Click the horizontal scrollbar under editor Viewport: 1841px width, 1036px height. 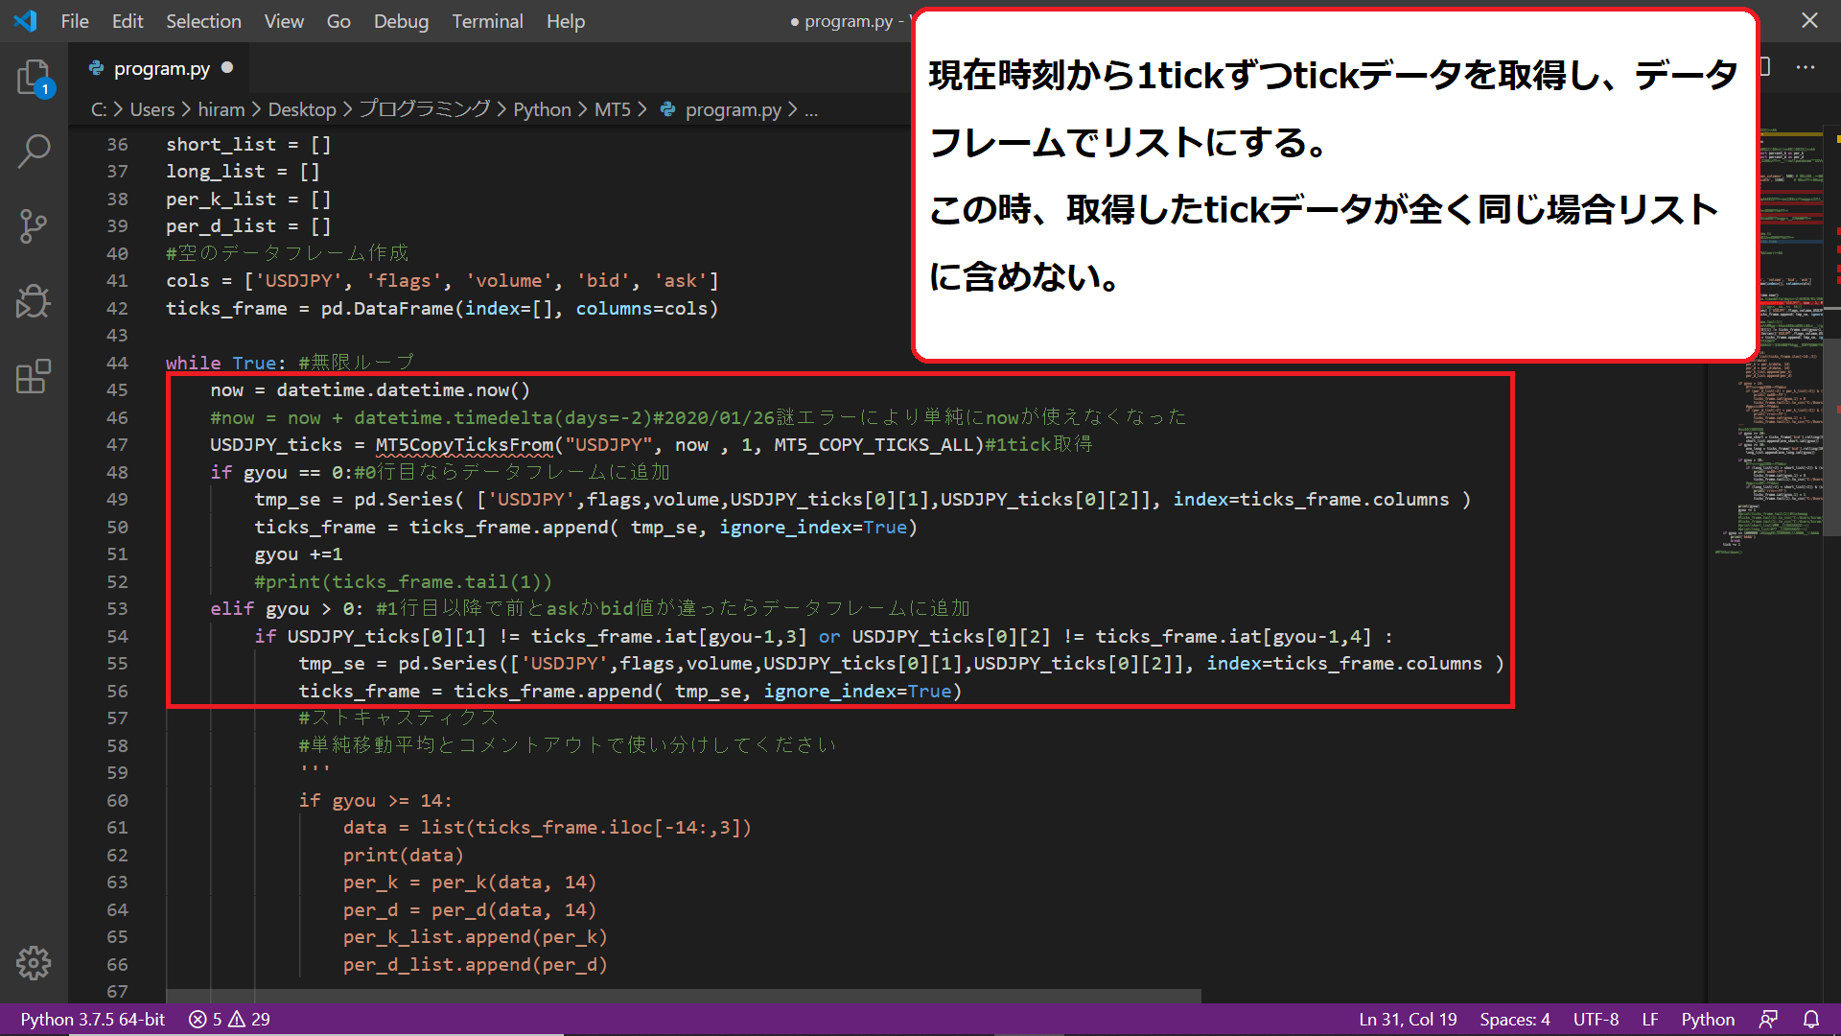[683, 996]
